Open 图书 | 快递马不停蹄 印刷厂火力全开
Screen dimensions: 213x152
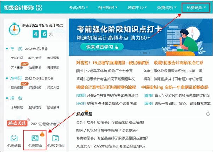click(104, 71)
